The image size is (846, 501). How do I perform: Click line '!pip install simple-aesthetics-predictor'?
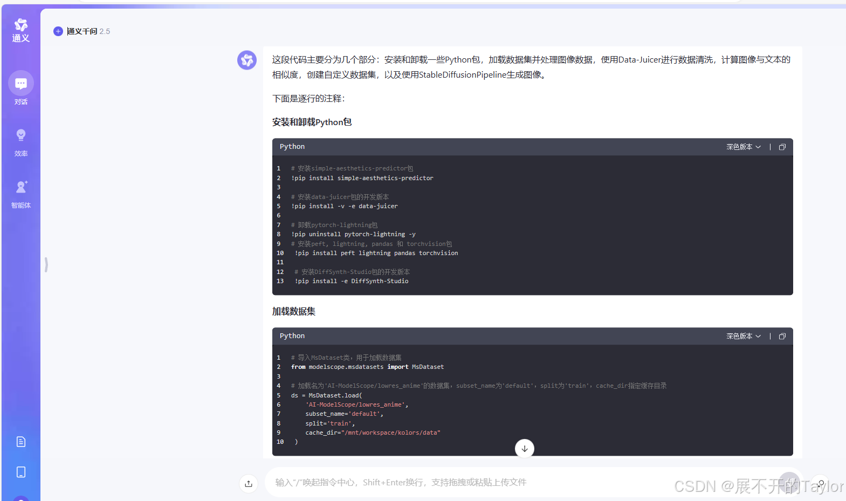click(362, 178)
